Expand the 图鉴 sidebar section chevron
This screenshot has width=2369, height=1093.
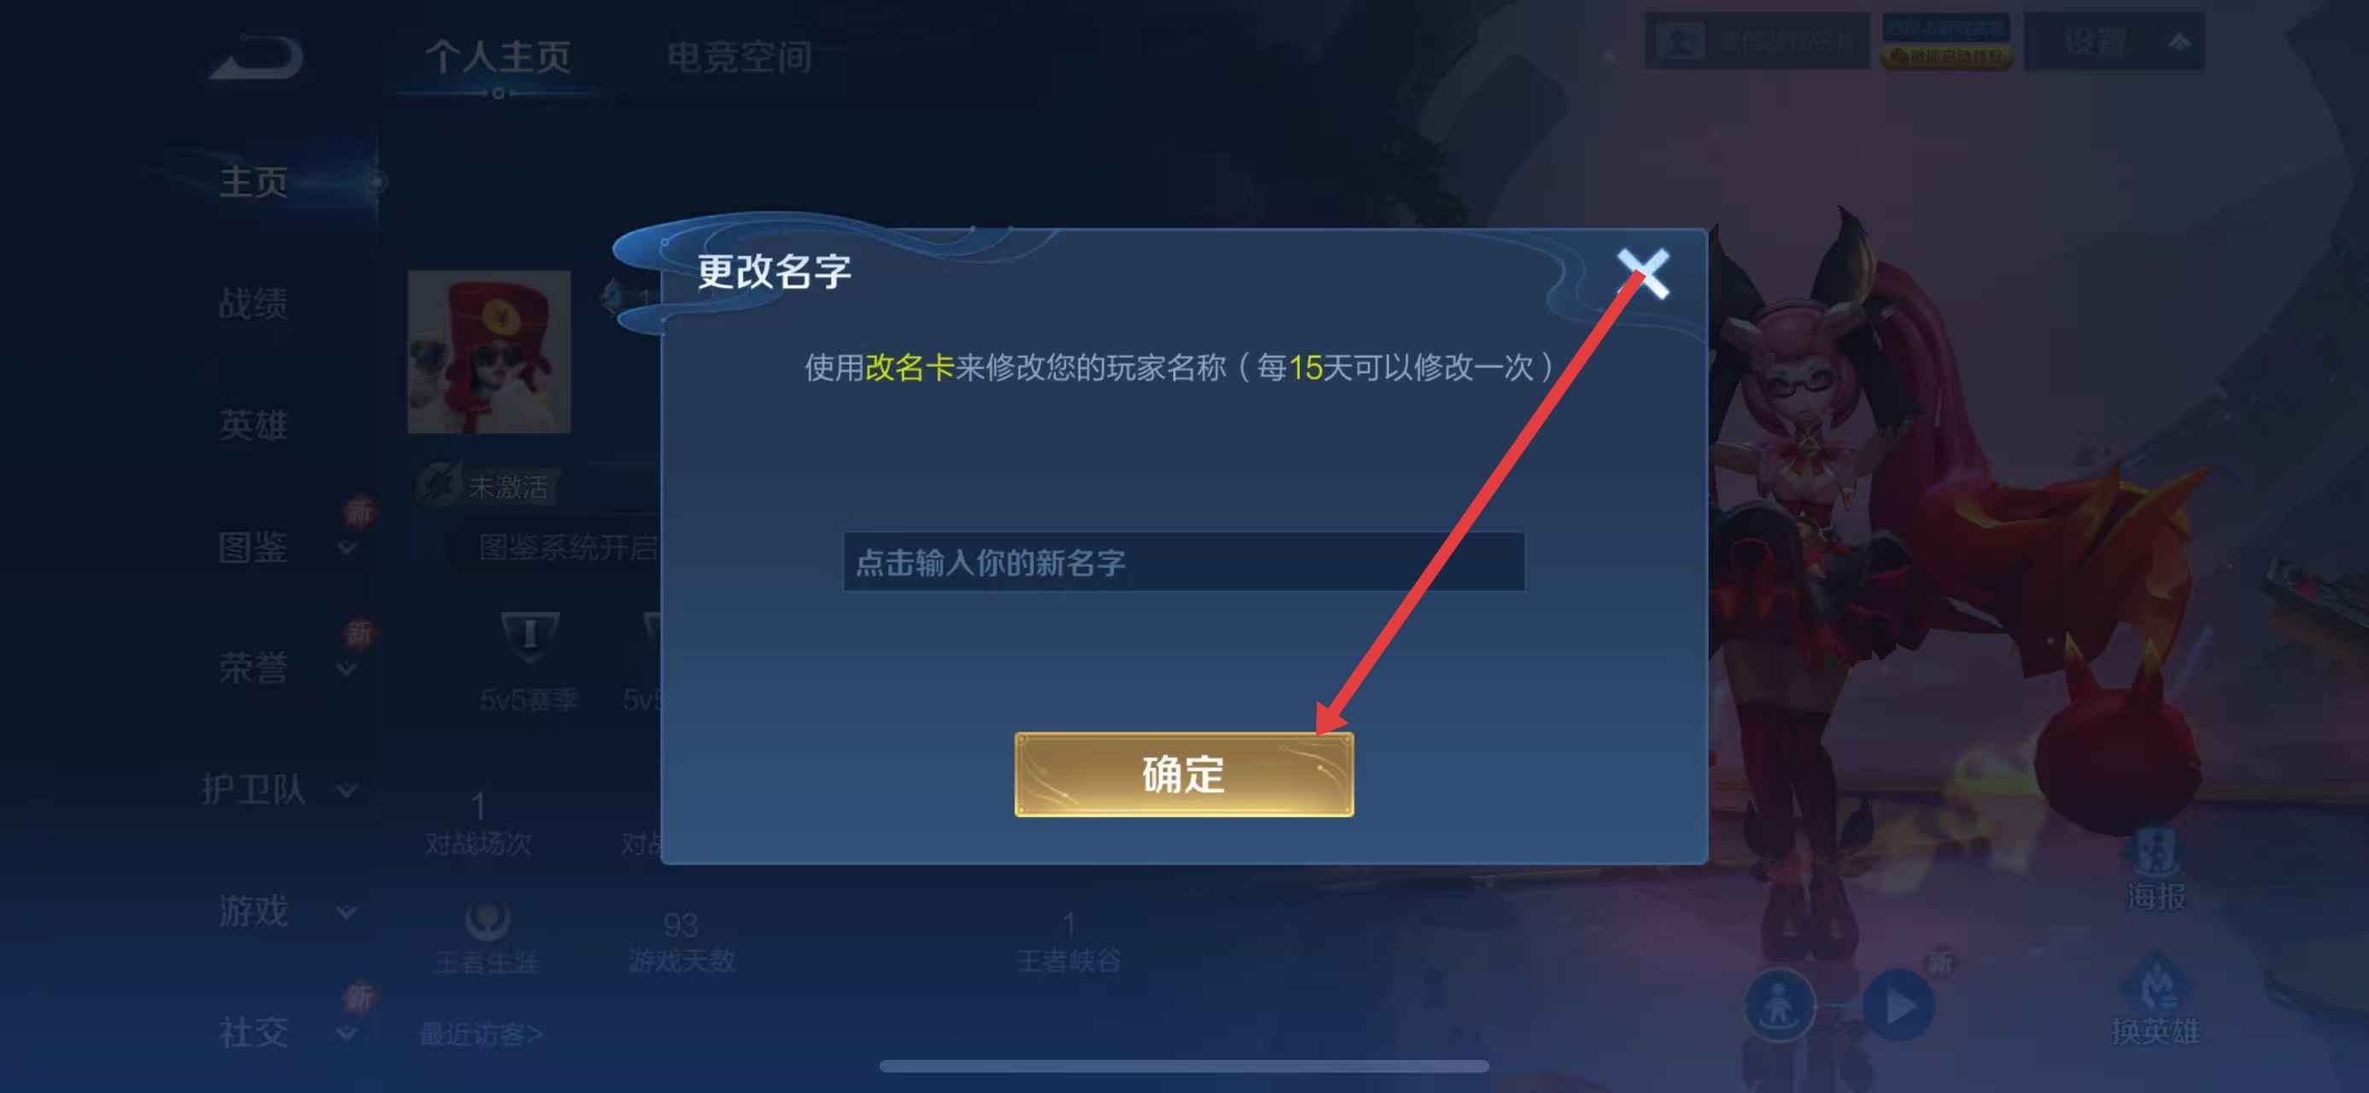pyautogui.click(x=347, y=549)
